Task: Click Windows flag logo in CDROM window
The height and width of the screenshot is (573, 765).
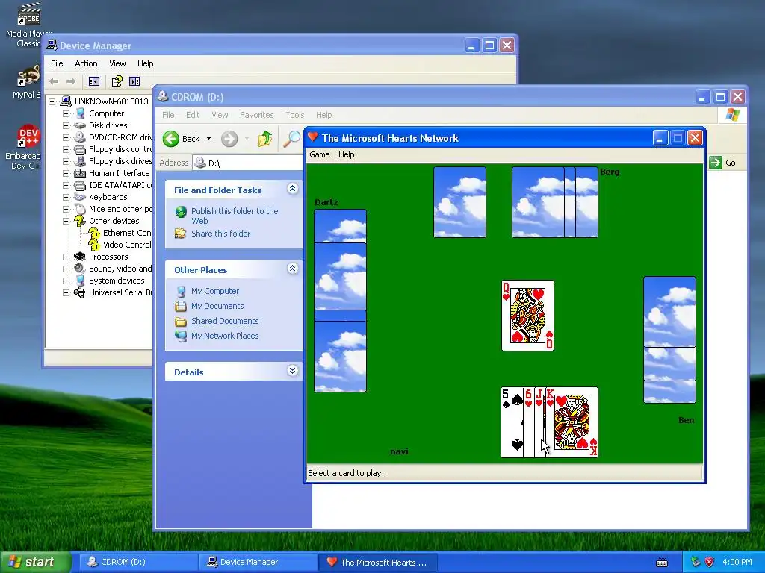Action: [x=732, y=115]
